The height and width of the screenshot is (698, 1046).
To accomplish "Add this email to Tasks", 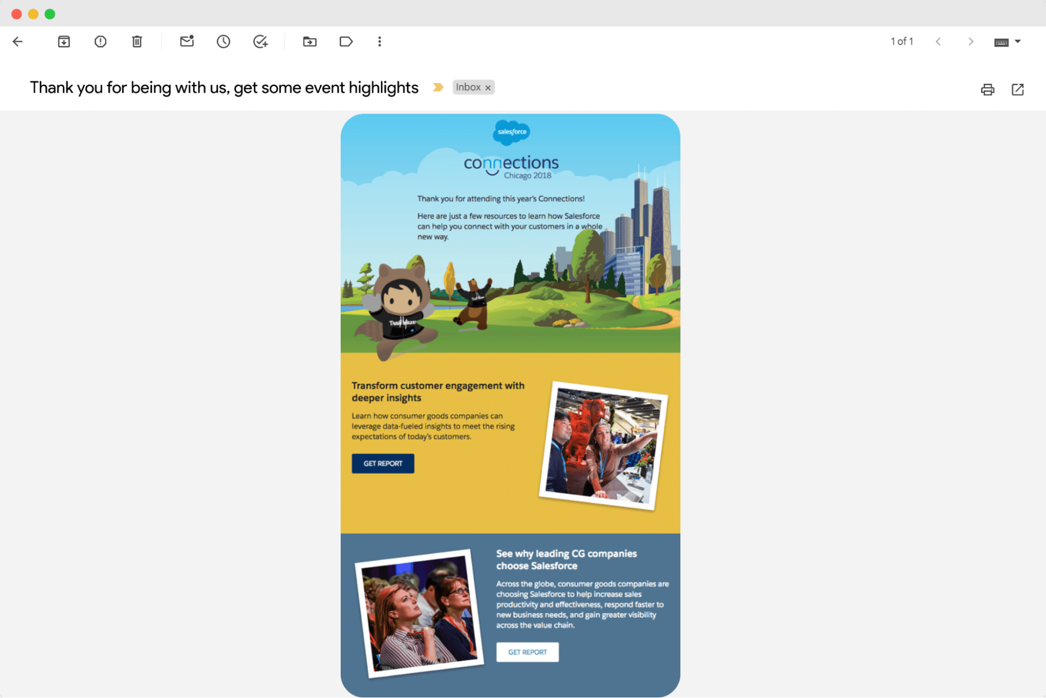I will coord(260,41).
